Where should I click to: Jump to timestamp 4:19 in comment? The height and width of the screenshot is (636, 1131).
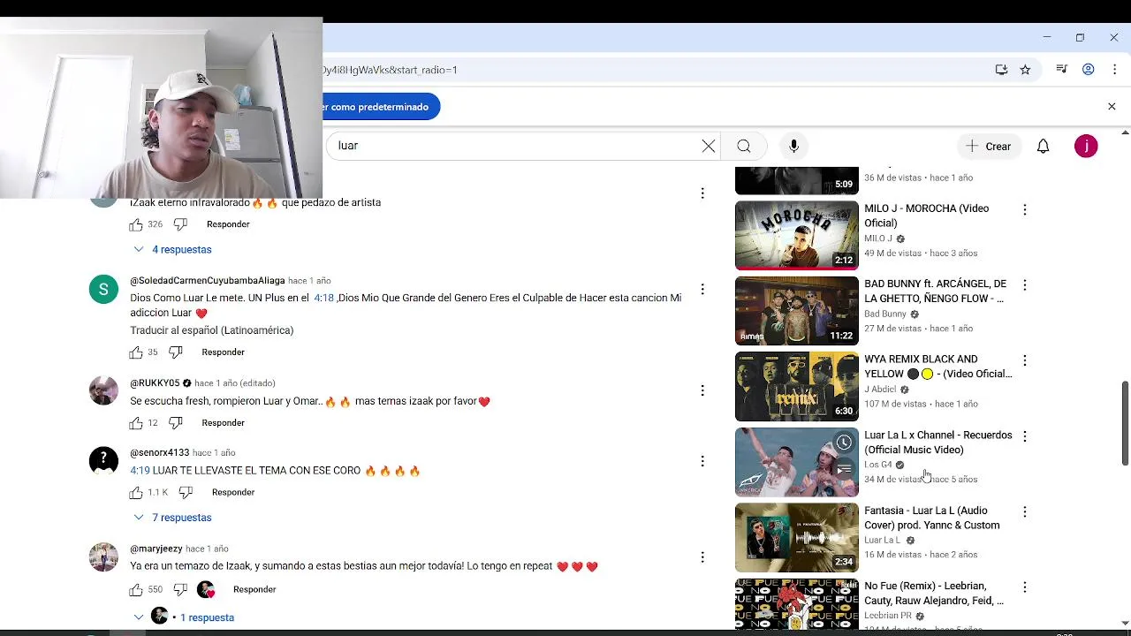[140, 471]
